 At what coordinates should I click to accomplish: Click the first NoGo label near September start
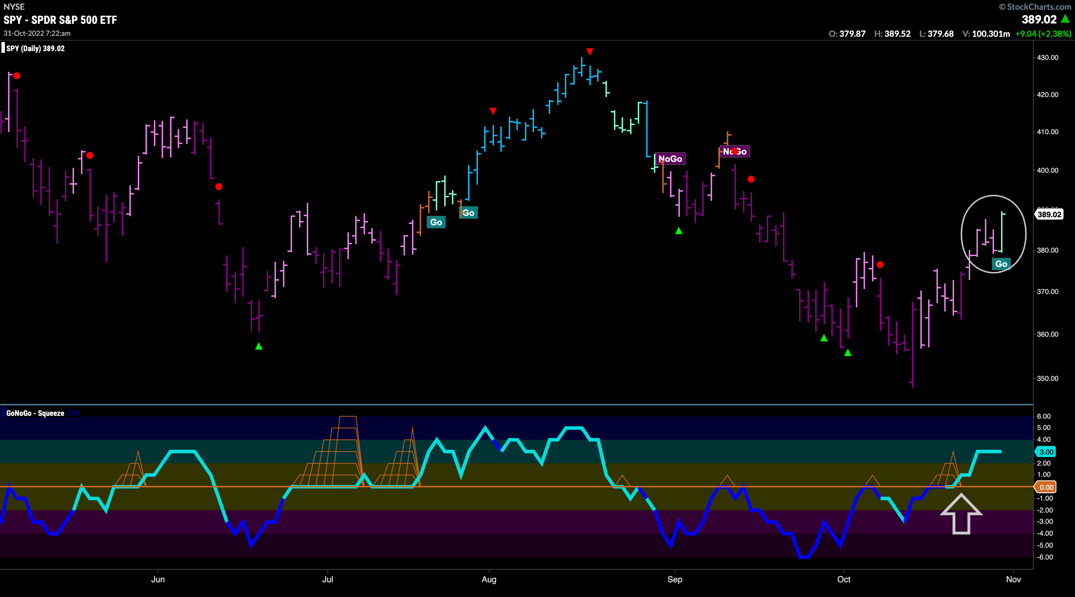click(670, 158)
